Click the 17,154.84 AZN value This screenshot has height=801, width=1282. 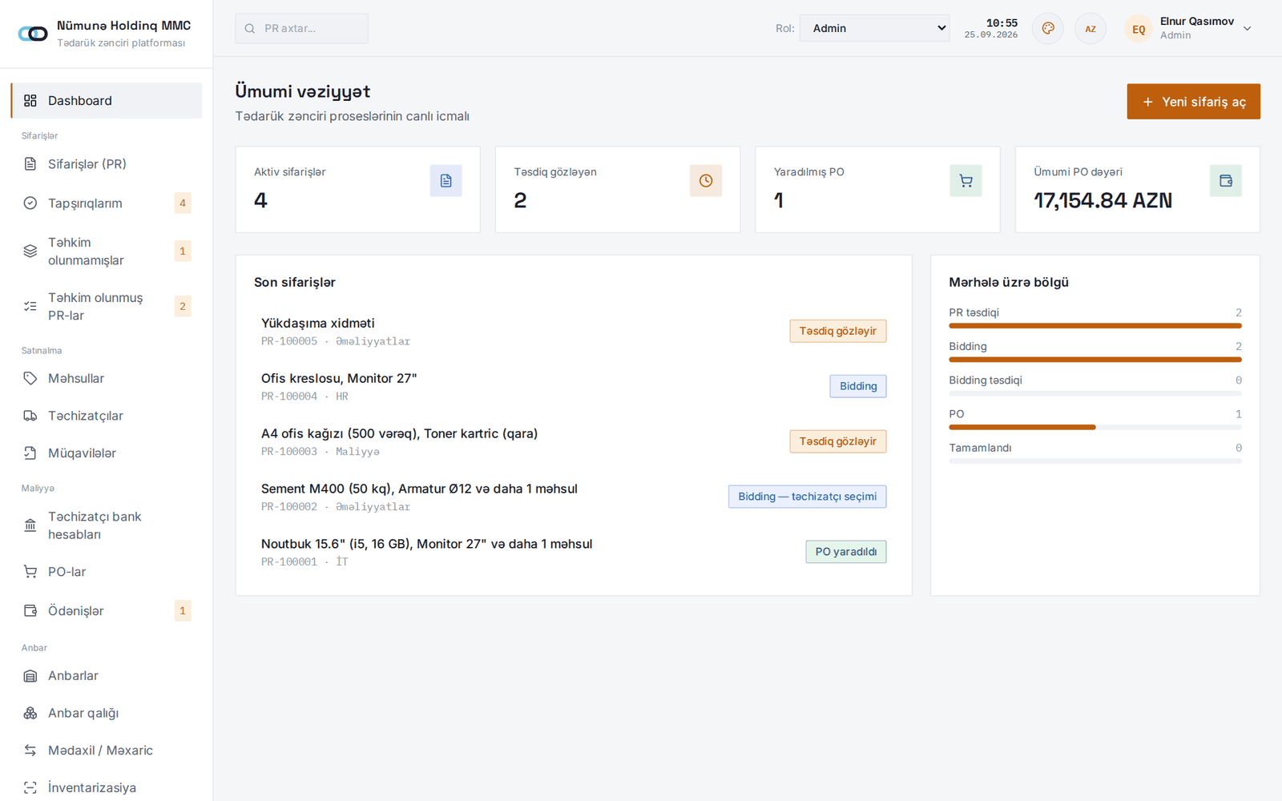coord(1103,201)
